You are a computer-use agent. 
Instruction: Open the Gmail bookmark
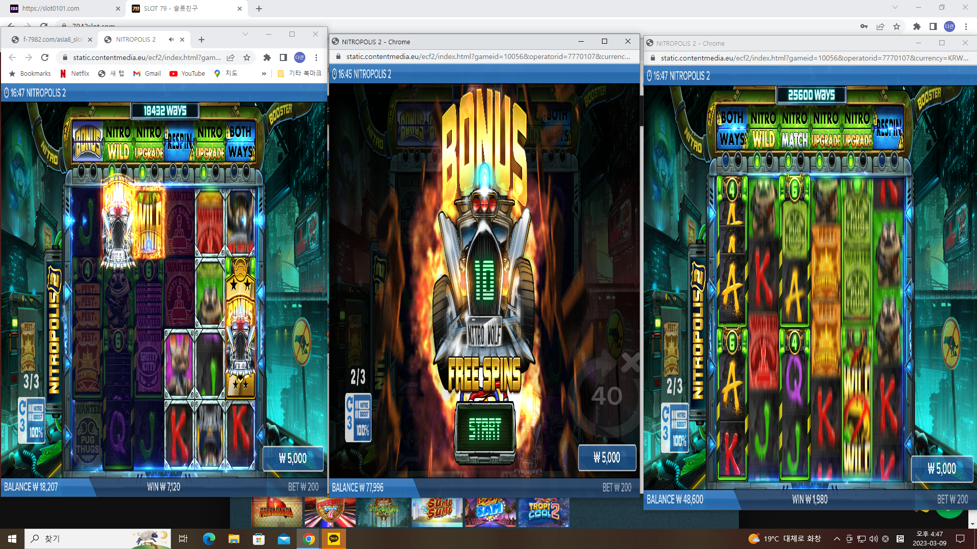(147, 74)
